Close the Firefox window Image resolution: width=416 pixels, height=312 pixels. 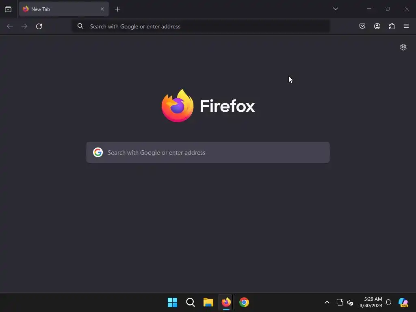click(x=406, y=9)
